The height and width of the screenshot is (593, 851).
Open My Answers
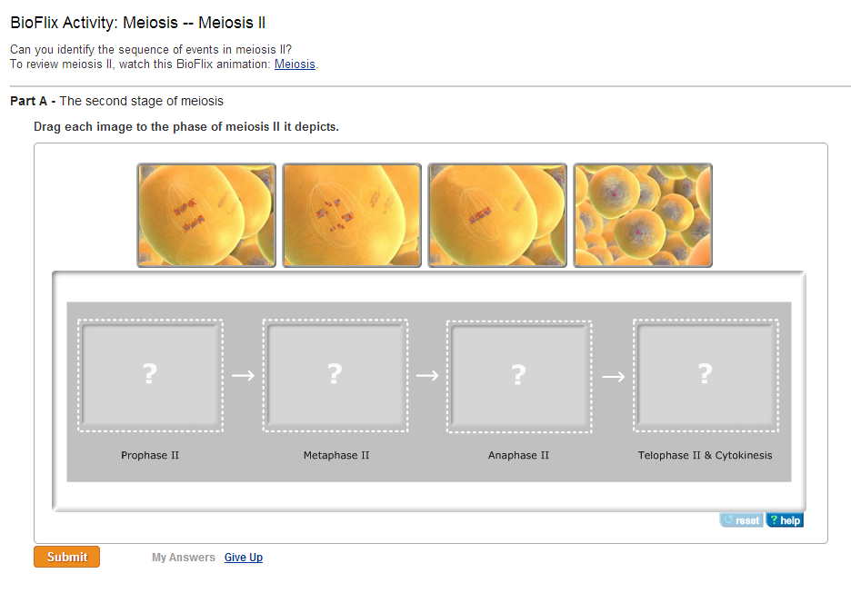tap(184, 558)
